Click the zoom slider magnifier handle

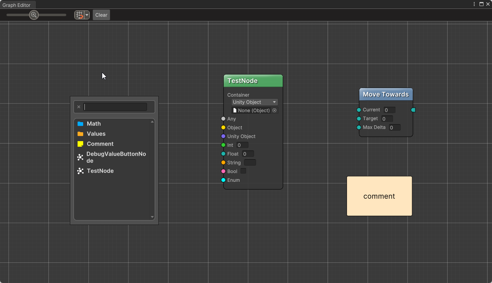(x=34, y=15)
